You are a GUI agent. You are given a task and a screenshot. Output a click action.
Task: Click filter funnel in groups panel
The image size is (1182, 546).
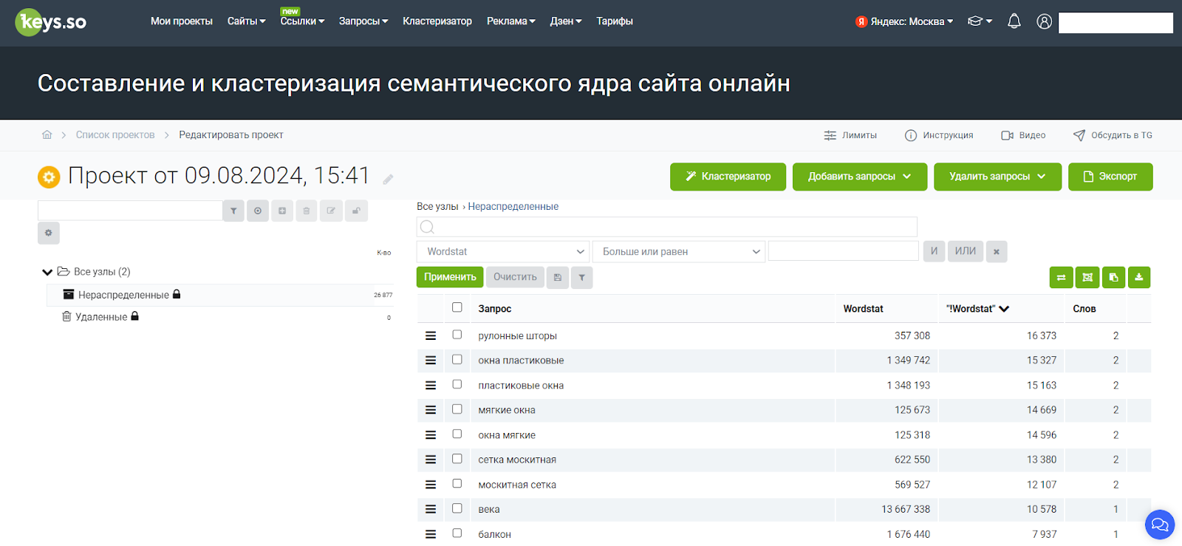(x=233, y=211)
